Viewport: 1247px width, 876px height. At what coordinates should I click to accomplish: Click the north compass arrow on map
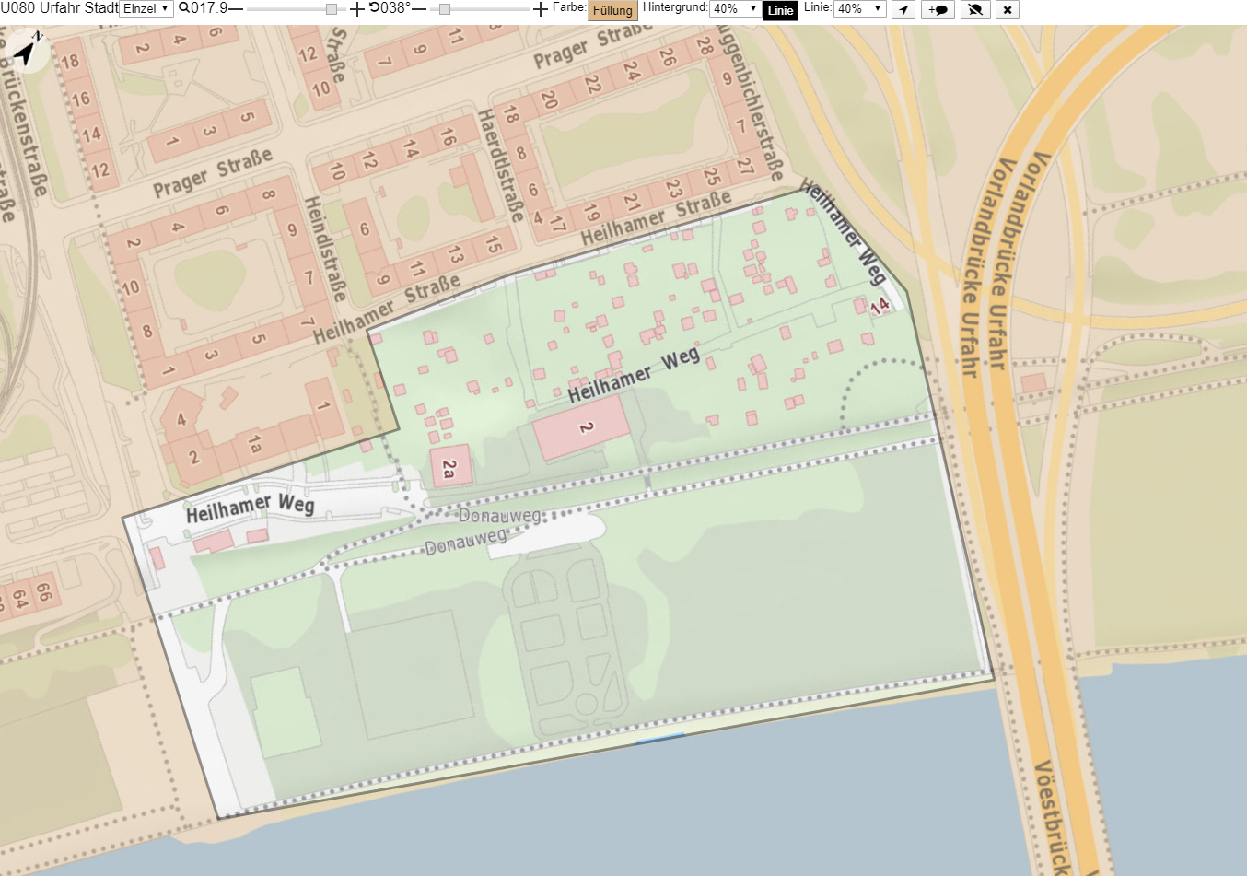tap(29, 51)
